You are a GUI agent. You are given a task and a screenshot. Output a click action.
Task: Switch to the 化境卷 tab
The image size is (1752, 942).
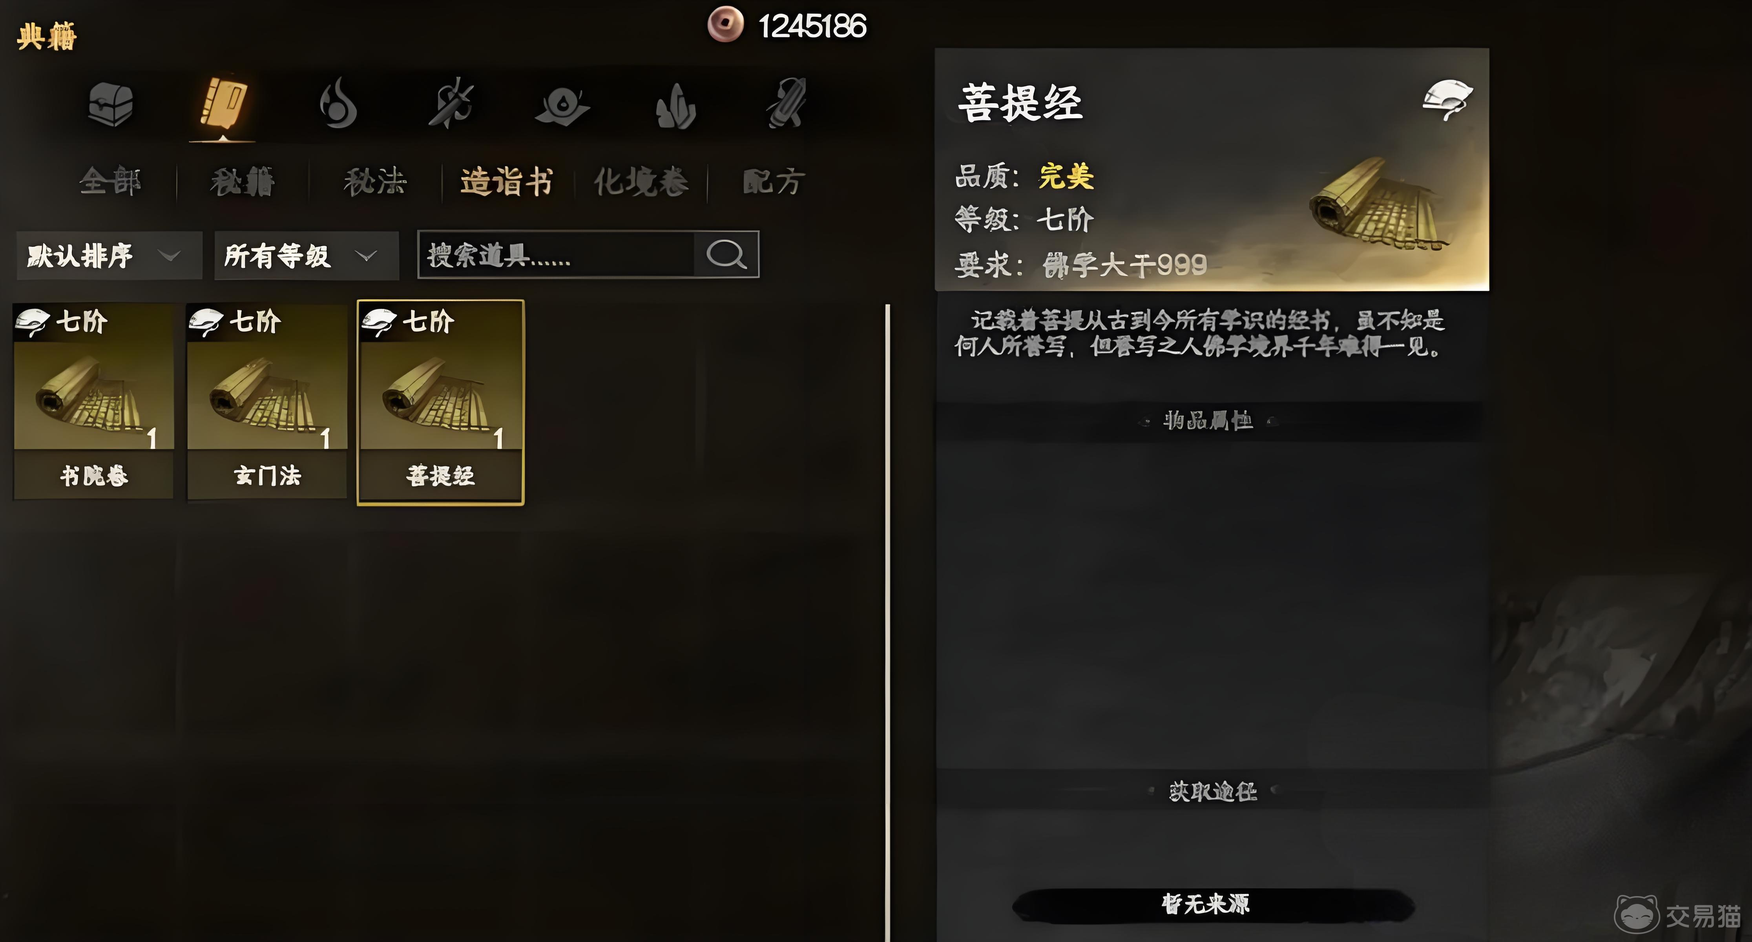click(x=641, y=182)
